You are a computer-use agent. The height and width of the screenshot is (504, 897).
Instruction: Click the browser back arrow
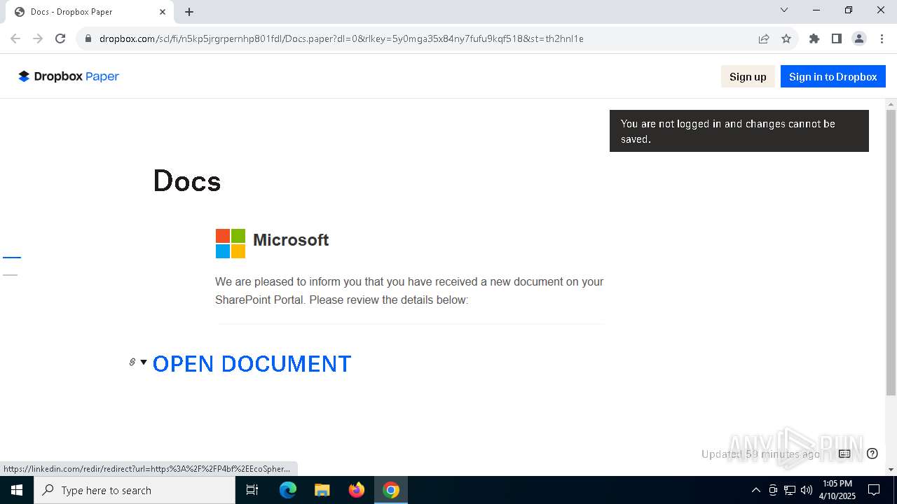15,38
